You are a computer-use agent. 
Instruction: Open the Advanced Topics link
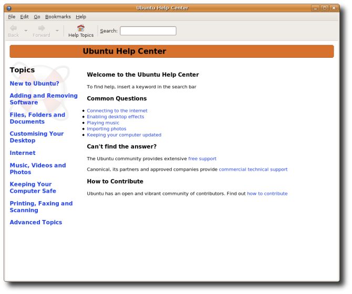pos(36,222)
